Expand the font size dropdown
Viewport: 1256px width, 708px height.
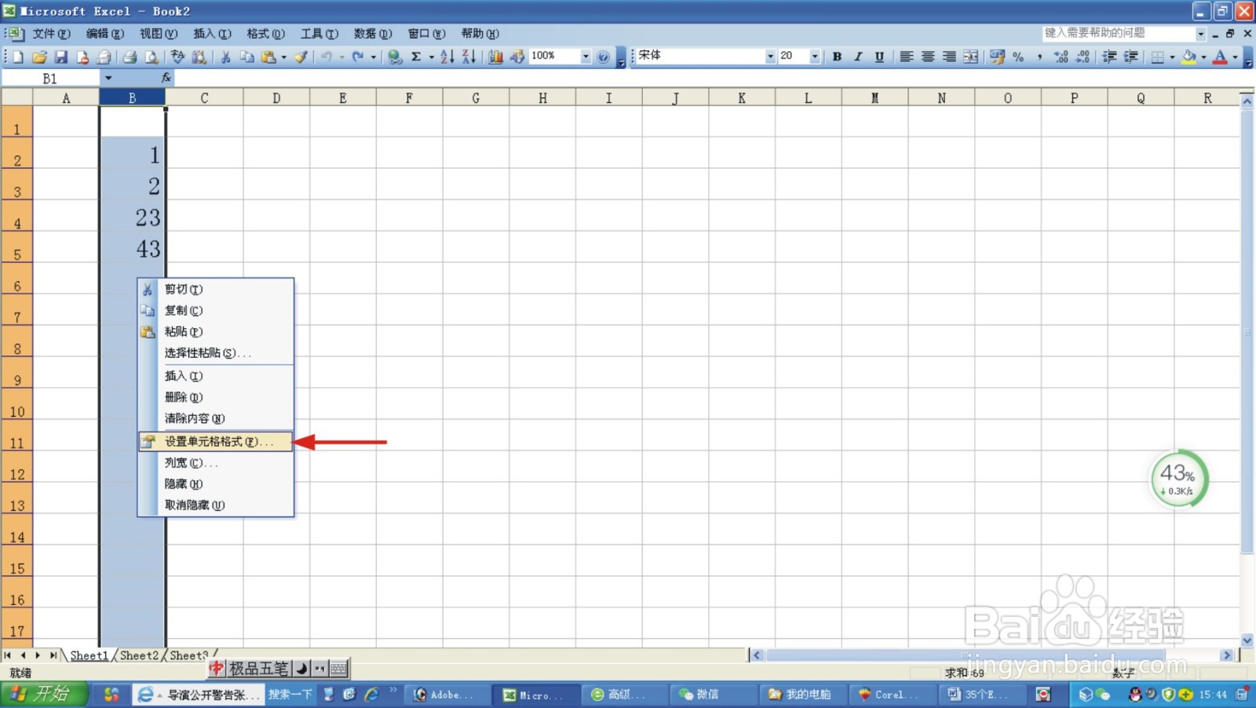pos(815,57)
